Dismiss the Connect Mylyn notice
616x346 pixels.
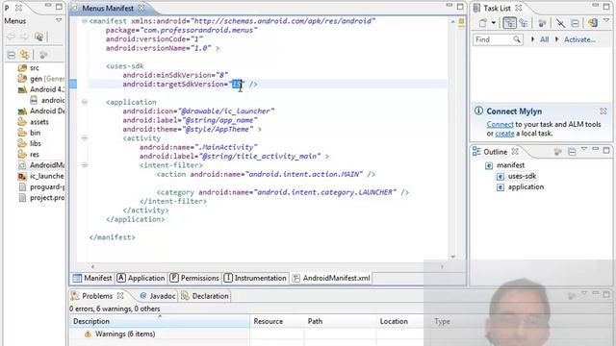(603, 111)
